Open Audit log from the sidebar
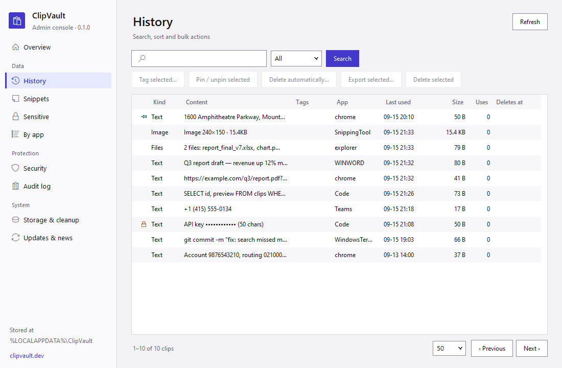Viewport: 562px width, 368px height. 58,186
